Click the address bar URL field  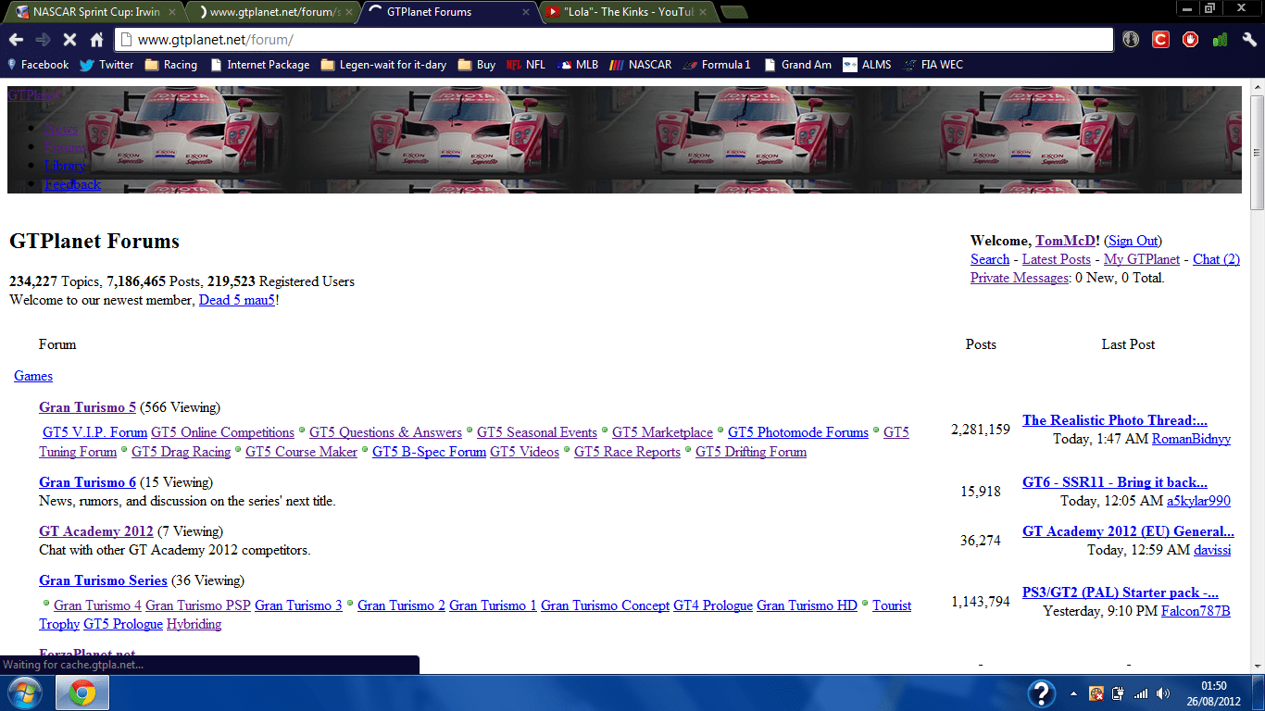pyautogui.click(x=611, y=40)
